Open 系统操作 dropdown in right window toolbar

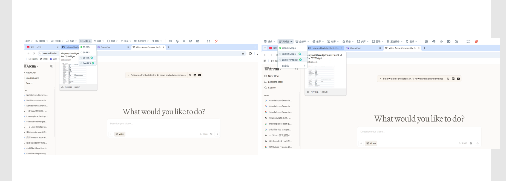(395, 41)
